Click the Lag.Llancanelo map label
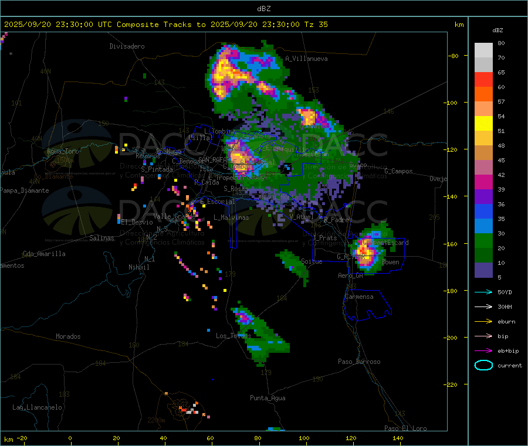The height and width of the screenshot is (446, 528). [x=38, y=407]
